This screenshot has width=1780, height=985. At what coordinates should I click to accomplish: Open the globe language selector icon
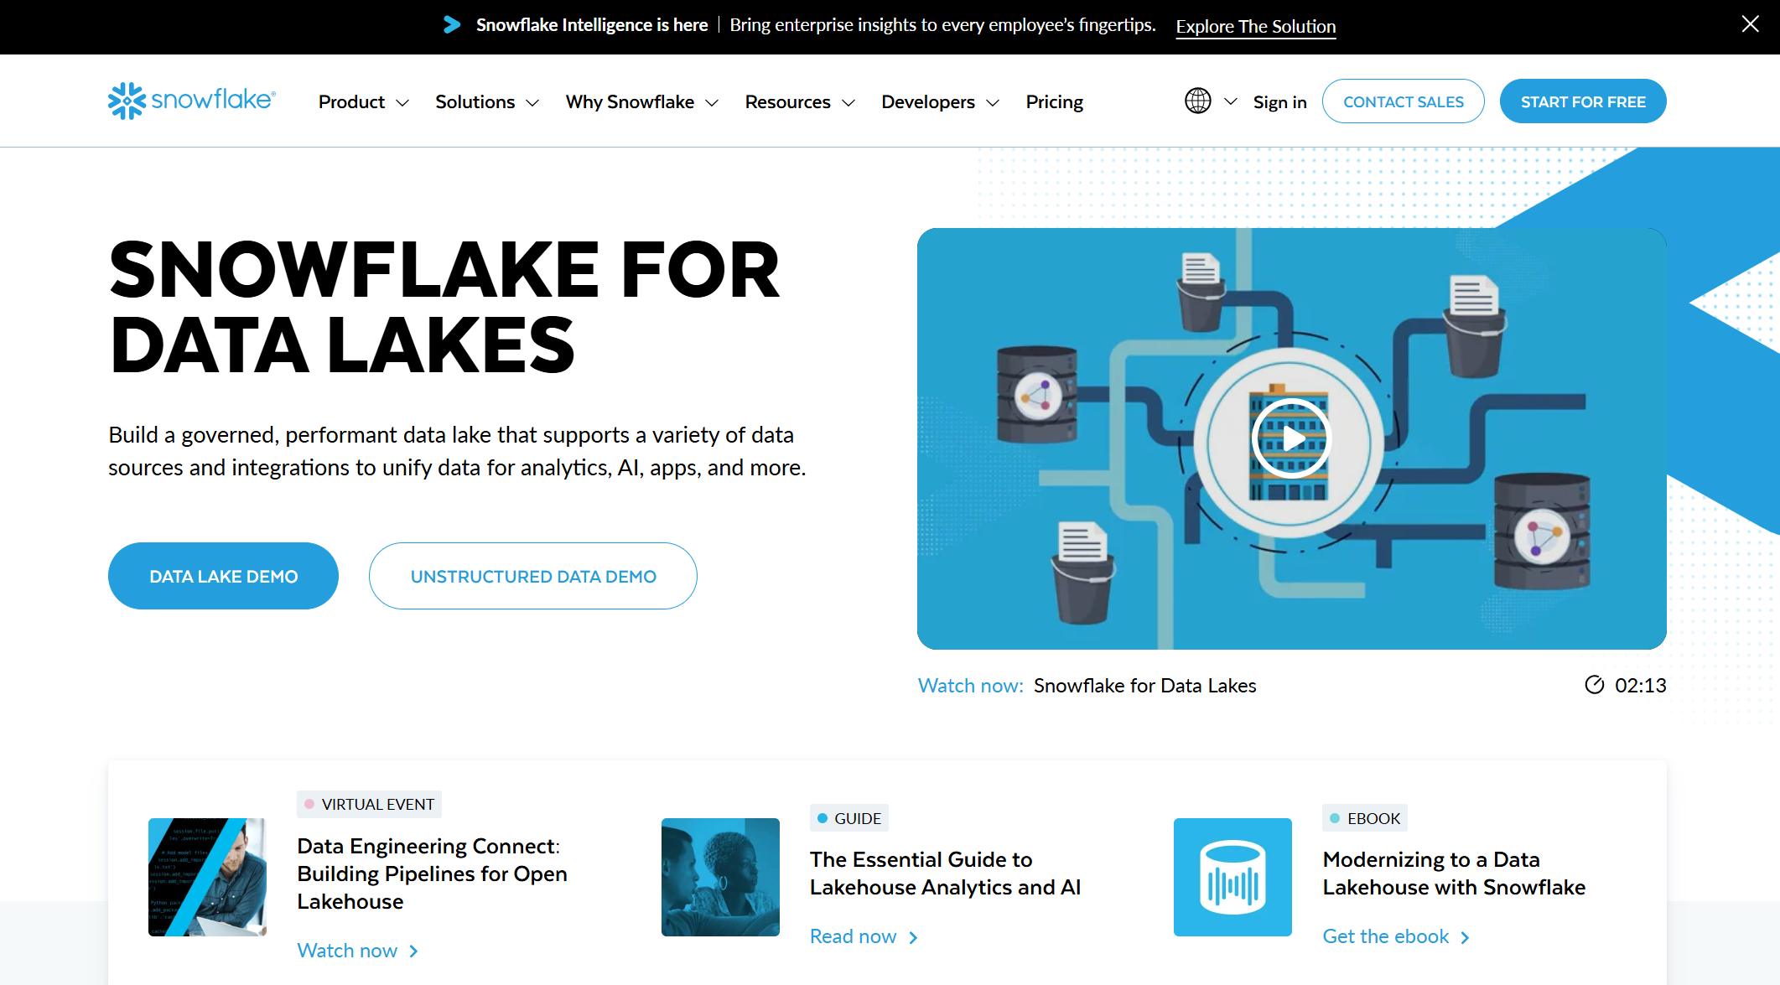1196,101
